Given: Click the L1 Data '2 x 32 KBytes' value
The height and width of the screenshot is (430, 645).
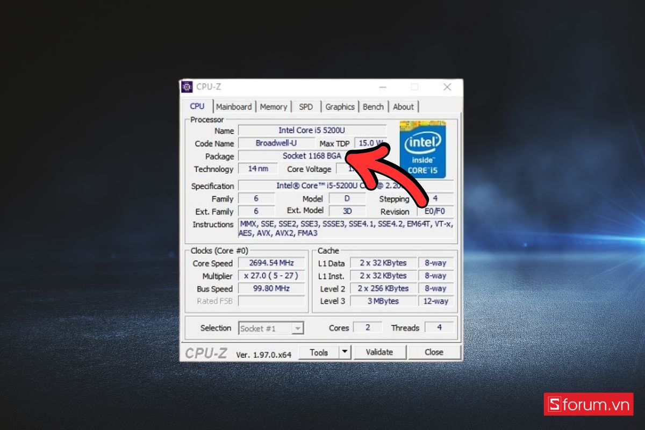Looking at the screenshot, I should pos(383,263).
